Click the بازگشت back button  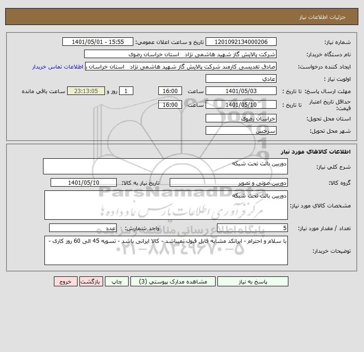point(91,282)
